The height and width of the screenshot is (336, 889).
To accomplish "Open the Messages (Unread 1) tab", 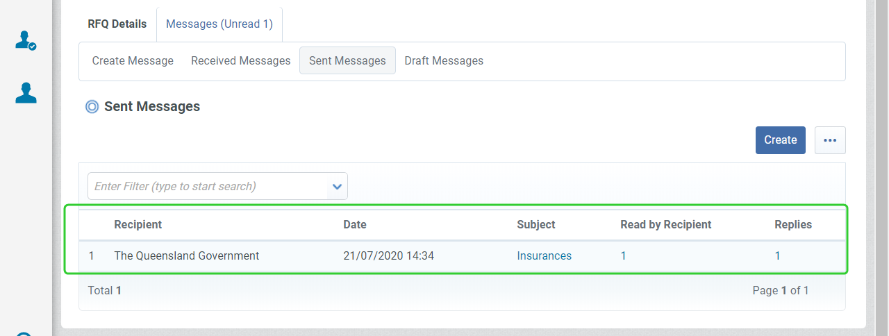I will (219, 24).
